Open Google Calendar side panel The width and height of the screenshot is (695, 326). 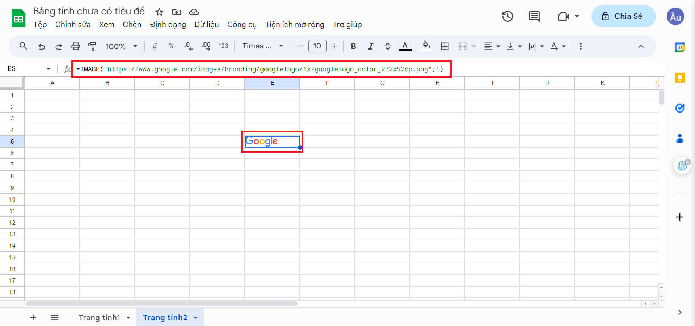pos(679,47)
